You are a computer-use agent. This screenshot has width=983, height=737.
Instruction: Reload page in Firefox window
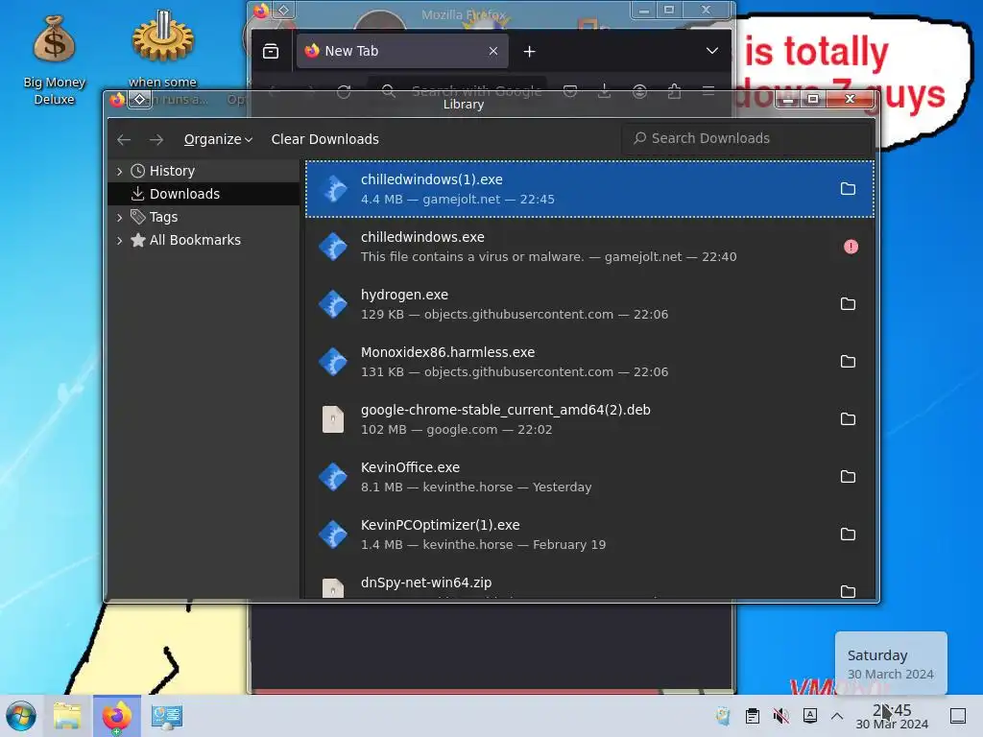point(344,92)
